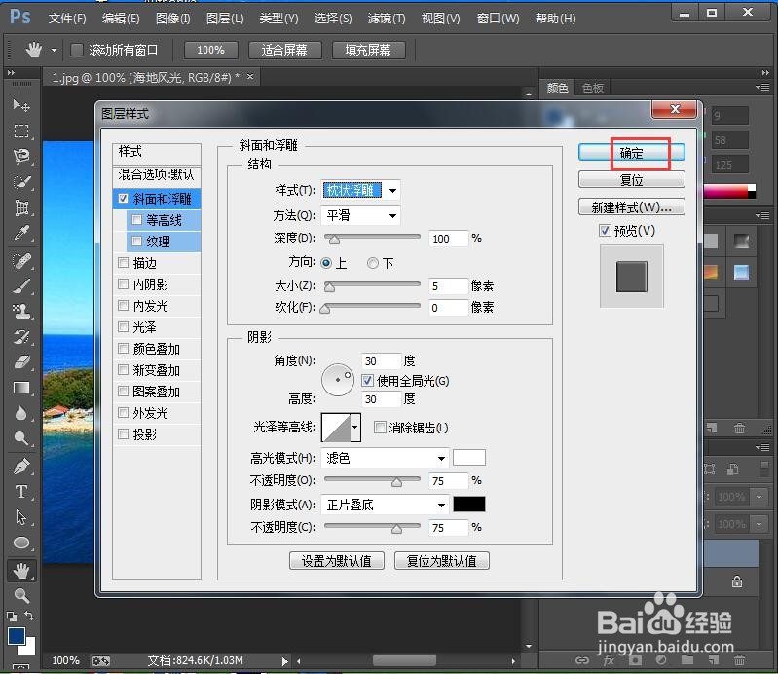Open the 文件 menu
Screen dimensions: 778x674
67,19
